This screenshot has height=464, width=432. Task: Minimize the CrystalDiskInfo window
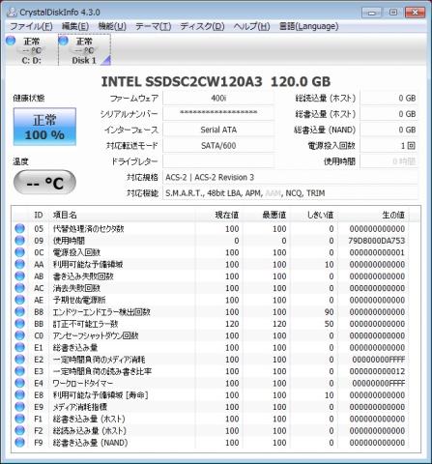[x=372, y=13]
